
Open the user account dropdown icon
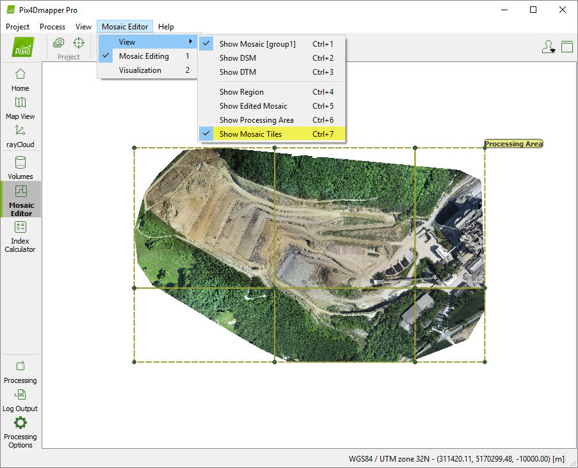pyautogui.click(x=548, y=47)
